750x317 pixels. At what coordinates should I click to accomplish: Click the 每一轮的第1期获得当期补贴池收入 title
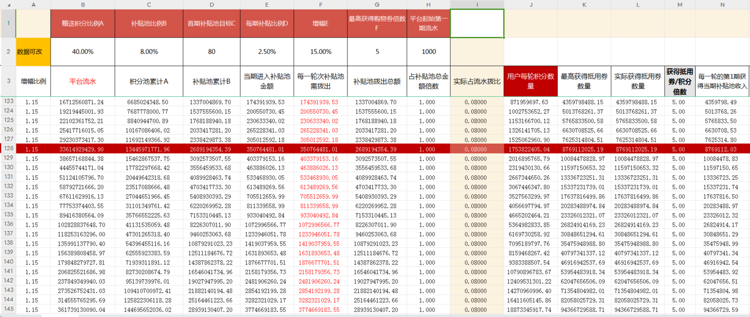[x=722, y=81]
